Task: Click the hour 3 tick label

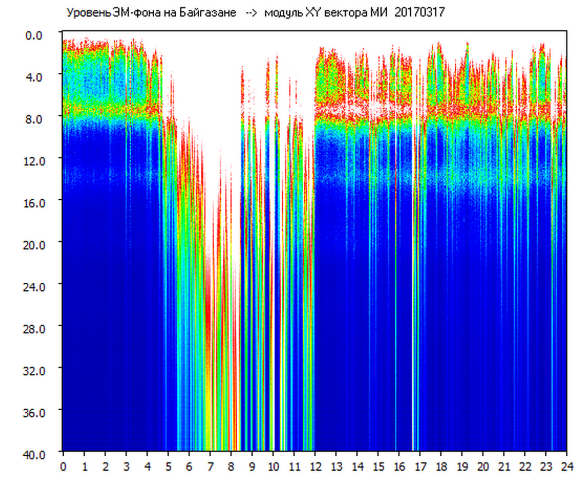Action: tap(126, 466)
